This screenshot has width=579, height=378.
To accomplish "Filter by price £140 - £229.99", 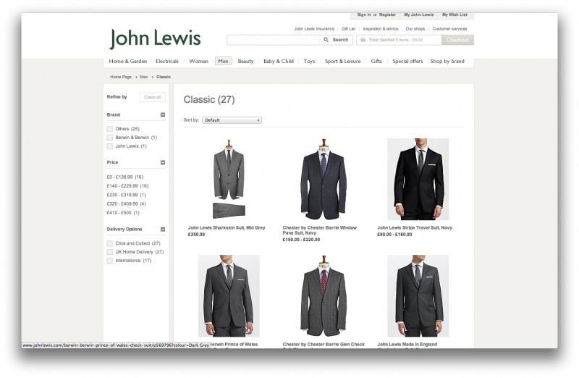I will (127, 186).
